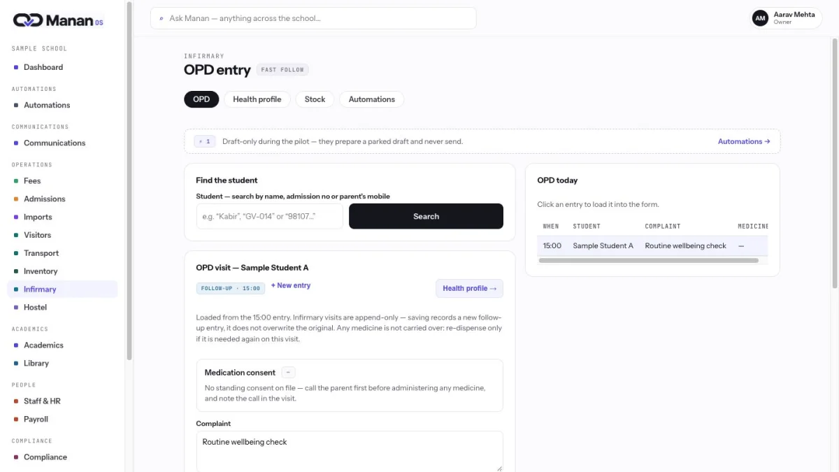
Task: Click the "15:00" cell in OPD today
Action: pyautogui.click(x=552, y=245)
